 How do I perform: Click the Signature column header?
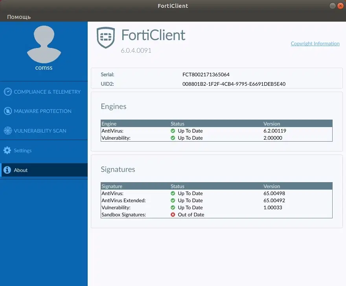click(x=112, y=186)
